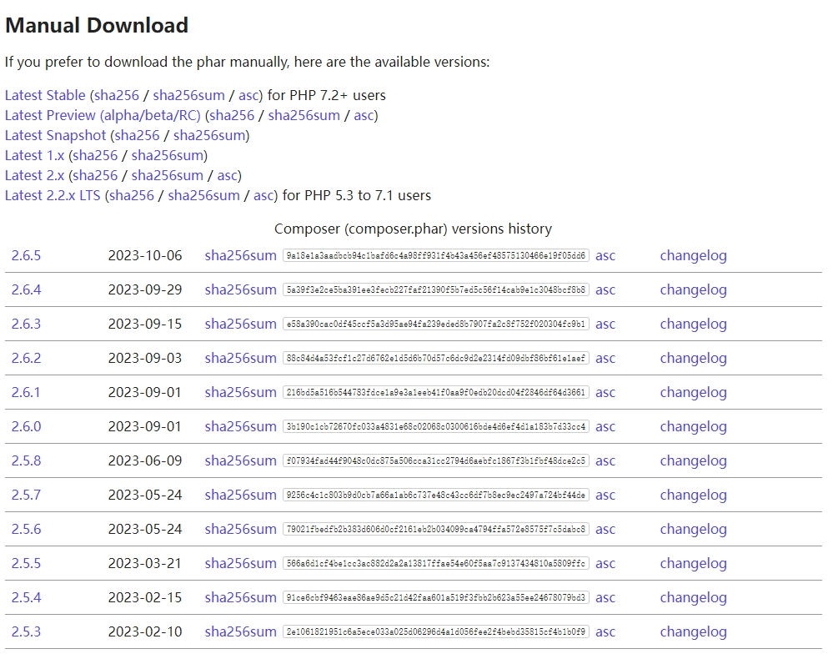Download the Latest Snapshot

coord(56,135)
